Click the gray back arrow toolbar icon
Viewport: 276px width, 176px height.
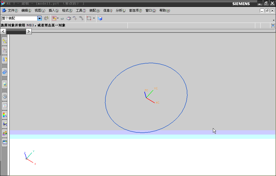[62, 18]
